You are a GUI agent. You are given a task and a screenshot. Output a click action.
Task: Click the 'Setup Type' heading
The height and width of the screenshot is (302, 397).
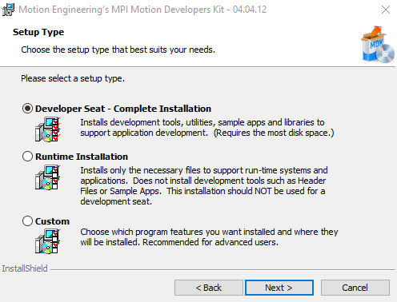[38, 32]
